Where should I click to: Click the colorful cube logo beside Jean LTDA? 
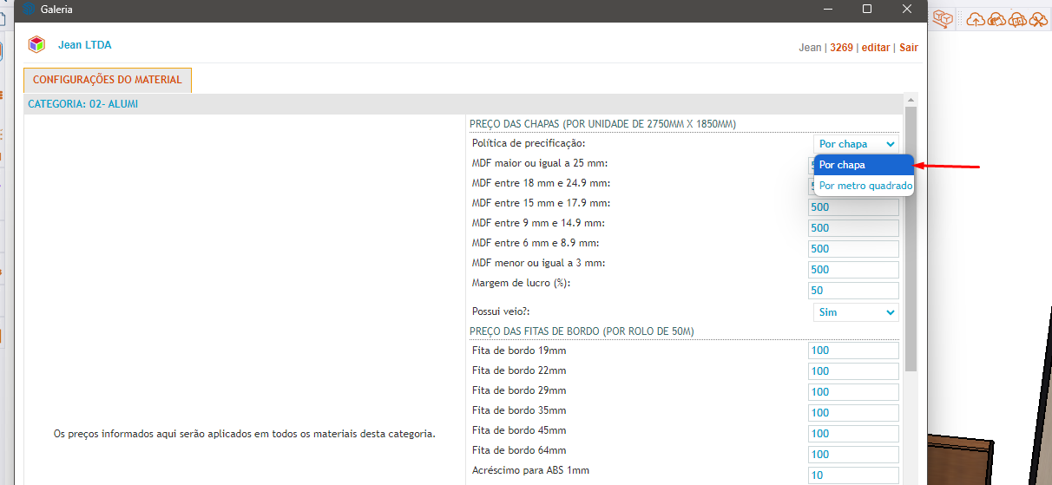(36, 45)
